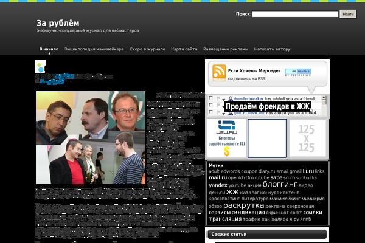The width and height of the screenshot is (365, 243).
Task: Select the yandex tag
Action: pos(218,185)
